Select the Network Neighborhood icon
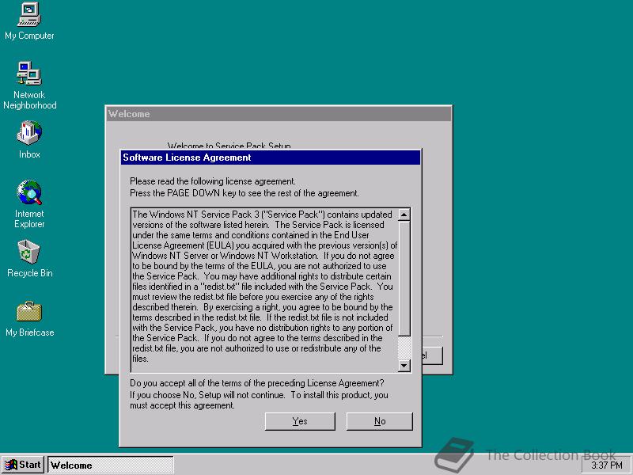Image resolution: width=633 pixels, height=475 pixels. (29, 85)
